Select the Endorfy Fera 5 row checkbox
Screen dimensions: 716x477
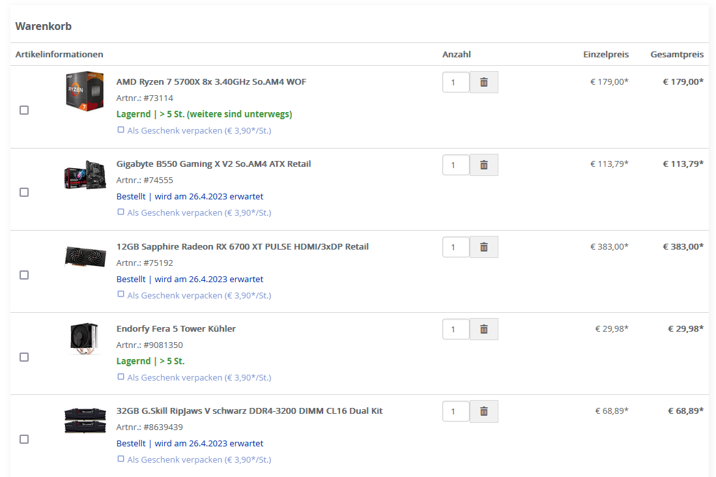(24, 357)
